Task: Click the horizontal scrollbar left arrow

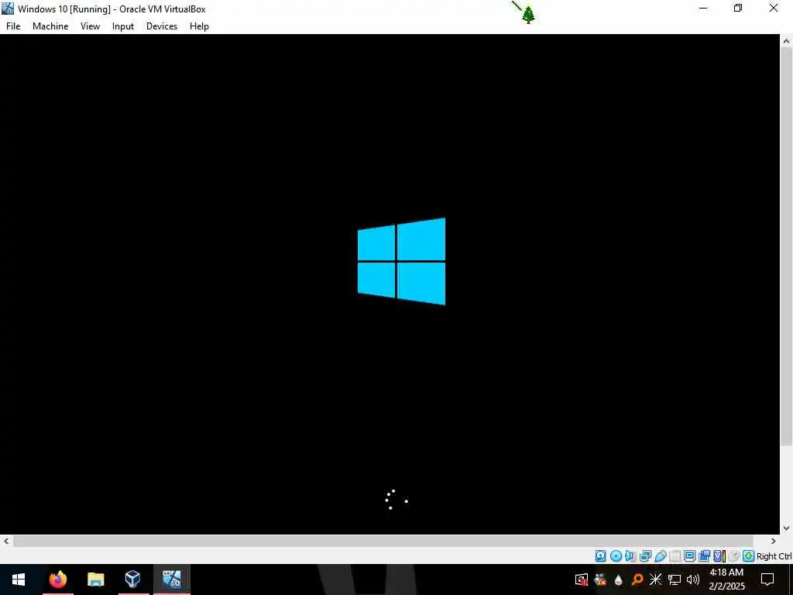Action: pyautogui.click(x=6, y=542)
